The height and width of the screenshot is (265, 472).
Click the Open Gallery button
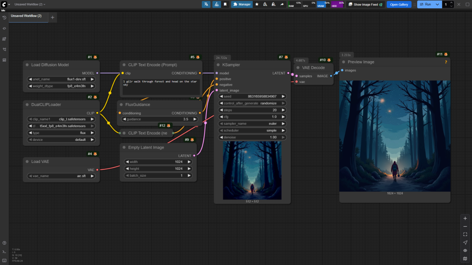tap(399, 4)
